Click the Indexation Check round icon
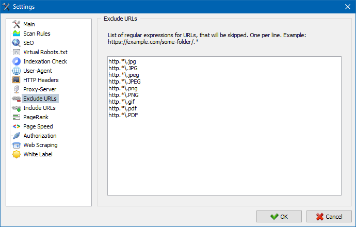The width and height of the screenshot is (356, 227). coord(17,61)
